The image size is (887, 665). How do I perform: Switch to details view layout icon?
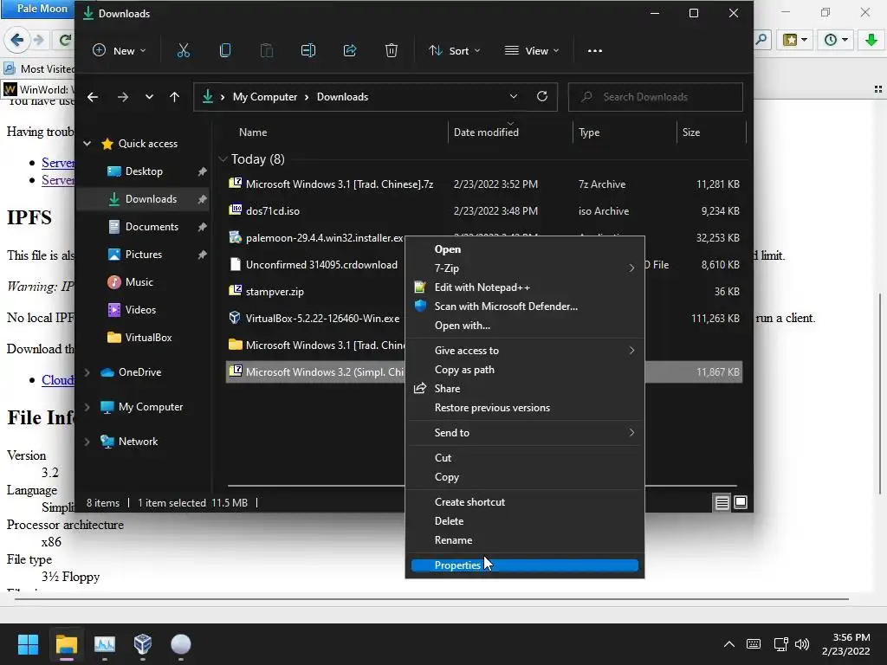722,503
